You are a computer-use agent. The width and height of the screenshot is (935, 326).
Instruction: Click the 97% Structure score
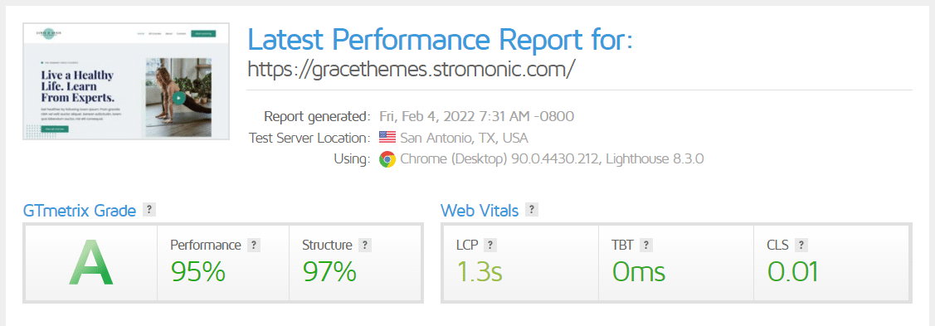[329, 272]
